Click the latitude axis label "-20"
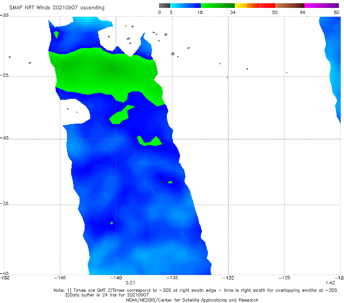This screenshot has height=303, width=344. (x=4, y=15)
